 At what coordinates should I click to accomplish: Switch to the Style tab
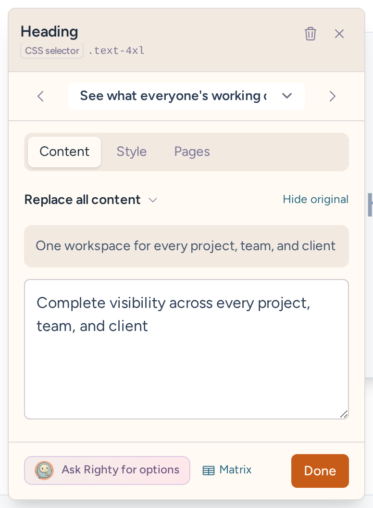tap(131, 152)
